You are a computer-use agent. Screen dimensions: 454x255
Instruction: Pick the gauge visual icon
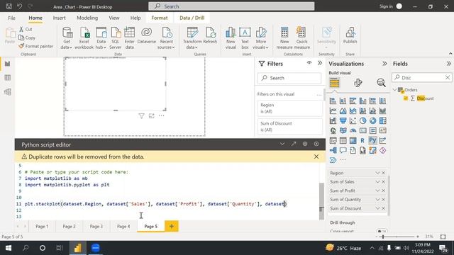point(353,130)
